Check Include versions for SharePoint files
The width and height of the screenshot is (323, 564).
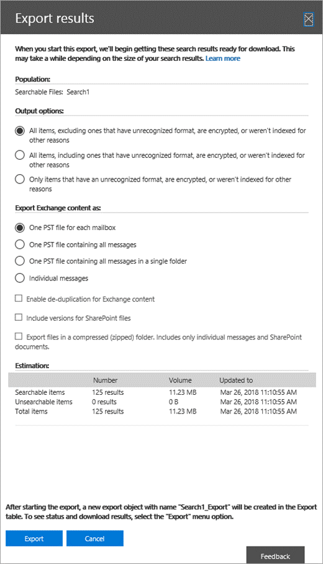[x=18, y=317]
